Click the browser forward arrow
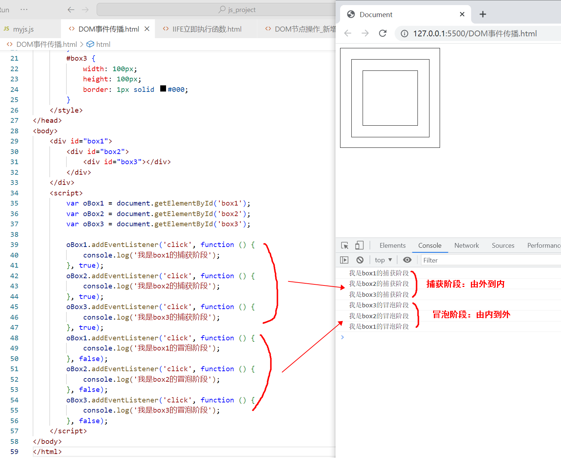 pos(365,33)
